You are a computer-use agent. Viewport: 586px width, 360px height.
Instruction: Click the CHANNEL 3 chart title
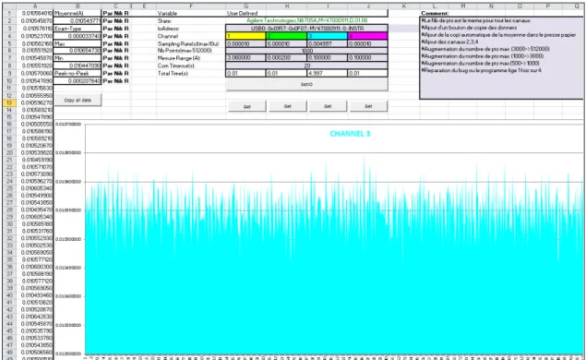coord(350,134)
